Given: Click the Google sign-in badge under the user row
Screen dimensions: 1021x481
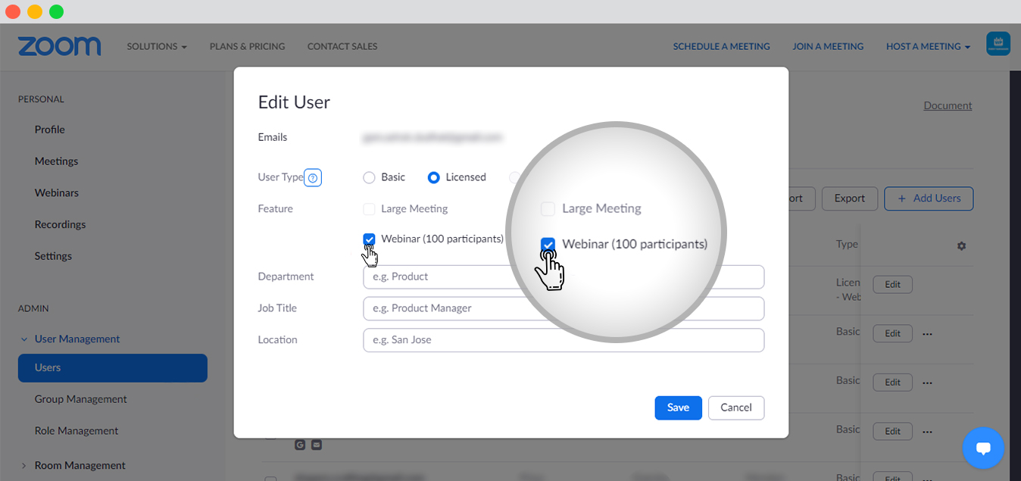Looking at the screenshot, I should coord(301,445).
